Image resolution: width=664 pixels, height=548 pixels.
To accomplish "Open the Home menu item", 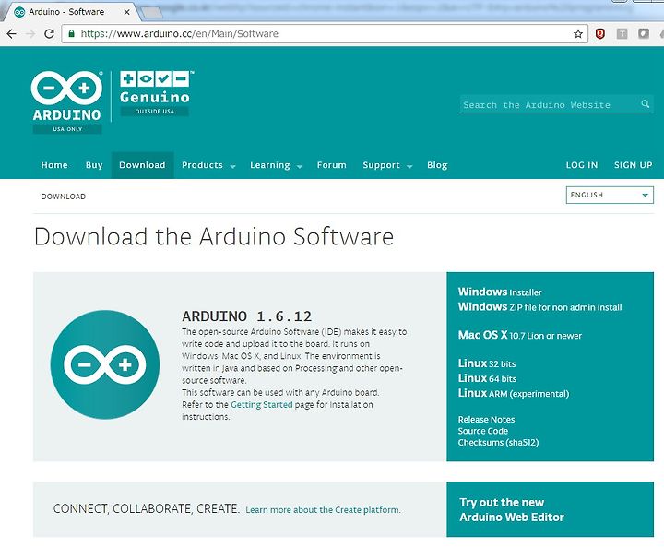I will coord(54,165).
